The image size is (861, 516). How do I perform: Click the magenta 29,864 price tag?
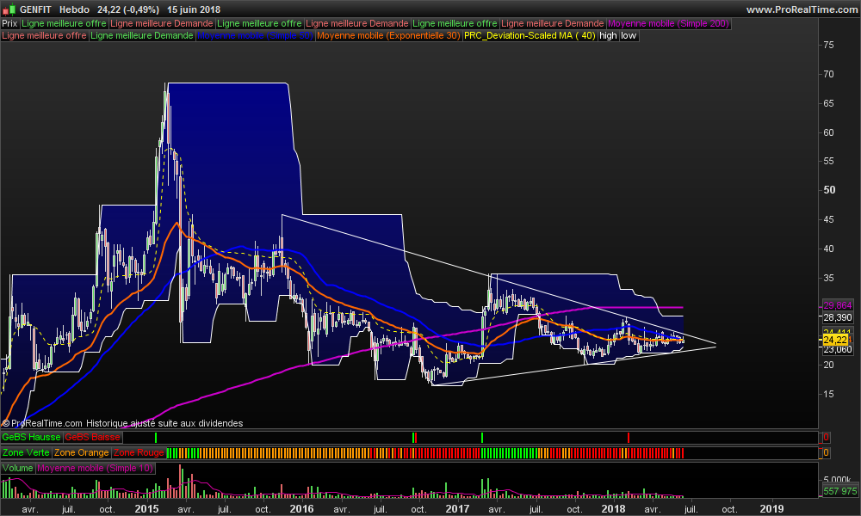click(x=838, y=305)
